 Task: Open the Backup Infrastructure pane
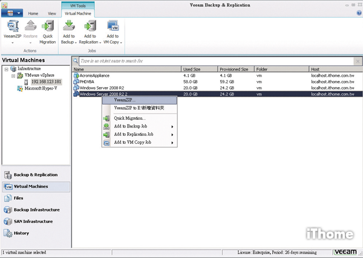pos(36,210)
